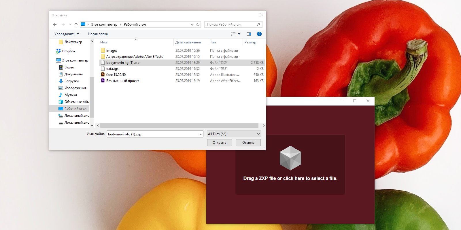The height and width of the screenshot is (230, 461).
Task: Go back using the back arrow
Action: pyautogui.click(x=55, y=24)
